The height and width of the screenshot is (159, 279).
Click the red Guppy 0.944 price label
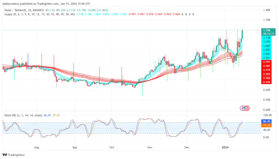(267, 82)
